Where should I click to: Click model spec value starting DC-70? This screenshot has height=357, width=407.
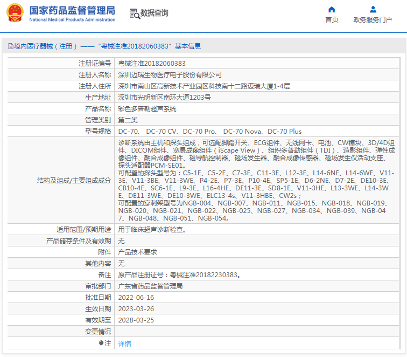pyautogui.click(x=210, y=131)
